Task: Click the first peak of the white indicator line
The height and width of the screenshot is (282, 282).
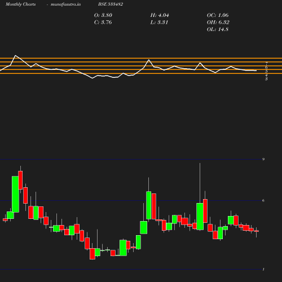Action: [15, 55]
